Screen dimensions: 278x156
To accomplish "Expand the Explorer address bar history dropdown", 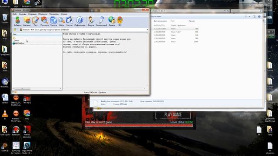I will [225, 11].
